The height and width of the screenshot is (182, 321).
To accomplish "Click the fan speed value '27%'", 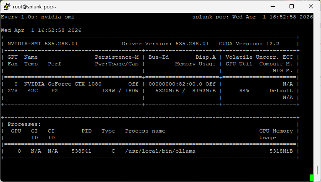I will 13,91.
